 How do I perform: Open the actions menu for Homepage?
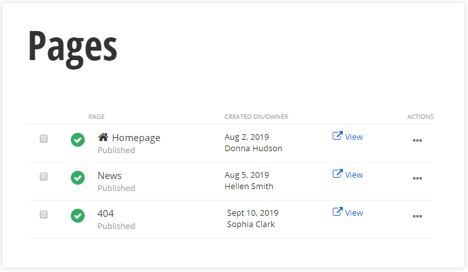(417, 140)
